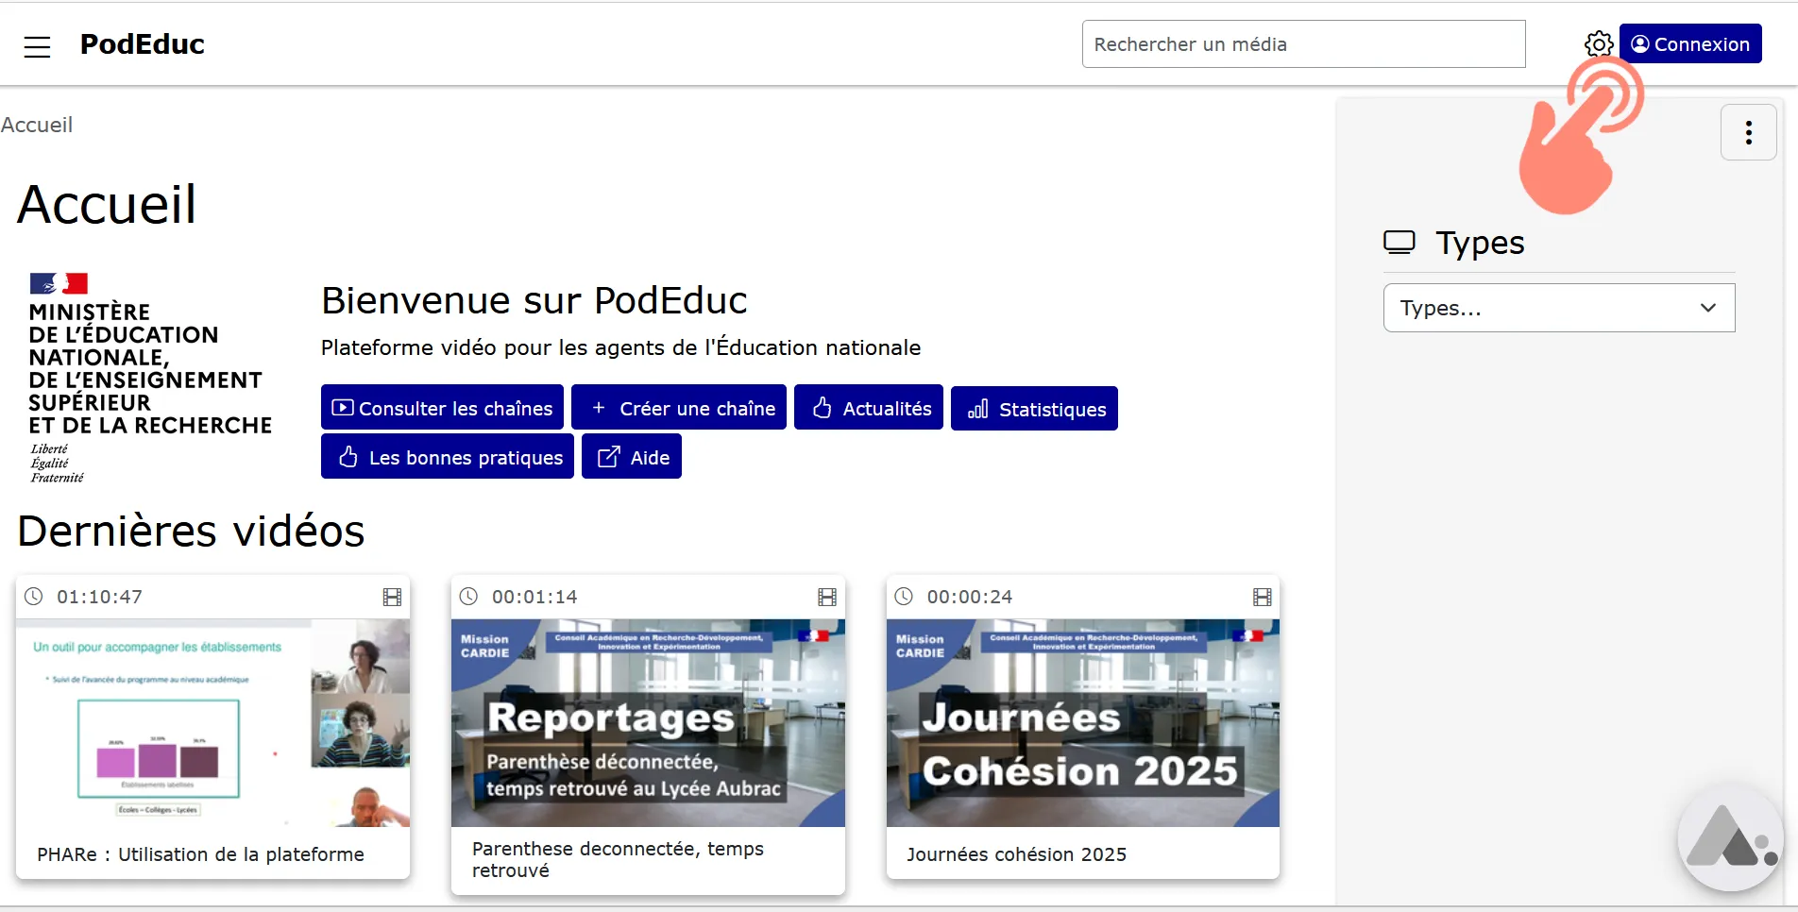Click the Accueil breadcrumb link
This screenshot has height=912, width=1798.
pos(37,125)
